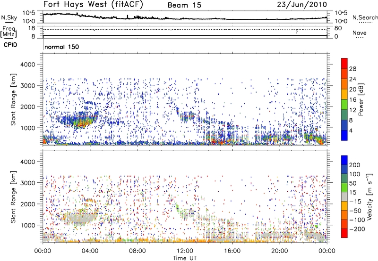This screenshot has height=261, width=378.
Task: Click the "CPID" row label
Action: [10, 45]
